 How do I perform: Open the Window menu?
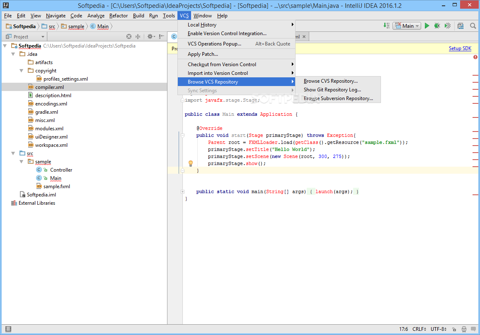coord(202,16)
